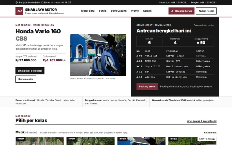Click the Honda Vario 160 scooter photo
Screen dimensions: 232x145
[98, 55]
